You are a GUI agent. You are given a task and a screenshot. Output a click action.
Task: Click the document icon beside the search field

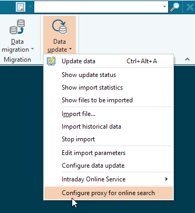(x=21, y=7)
